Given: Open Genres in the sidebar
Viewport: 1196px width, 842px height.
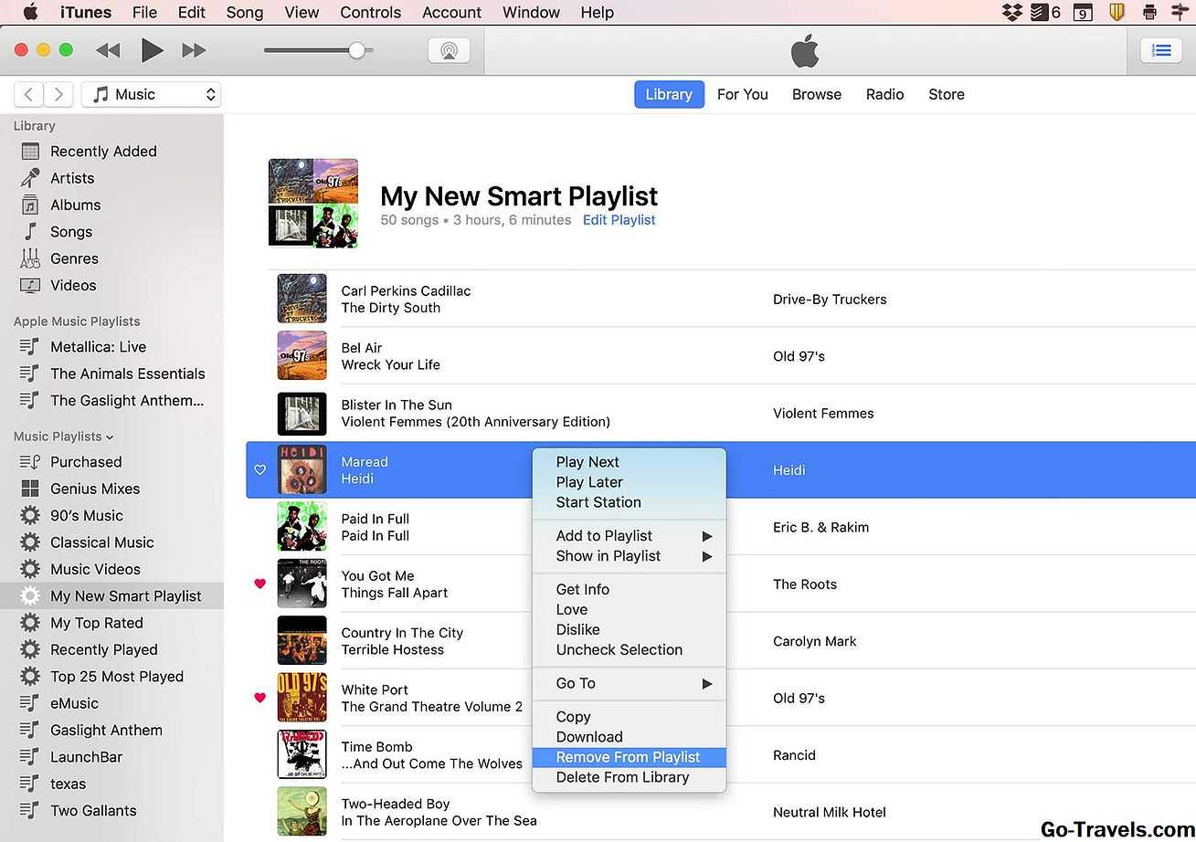Looking at the screenshot, I should pos(74,258).
